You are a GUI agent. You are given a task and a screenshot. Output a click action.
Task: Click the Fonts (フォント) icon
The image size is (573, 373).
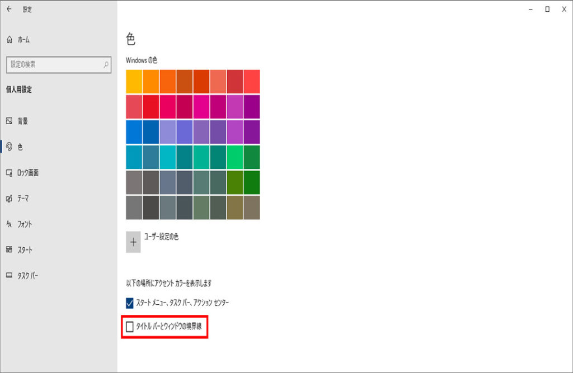9,224
